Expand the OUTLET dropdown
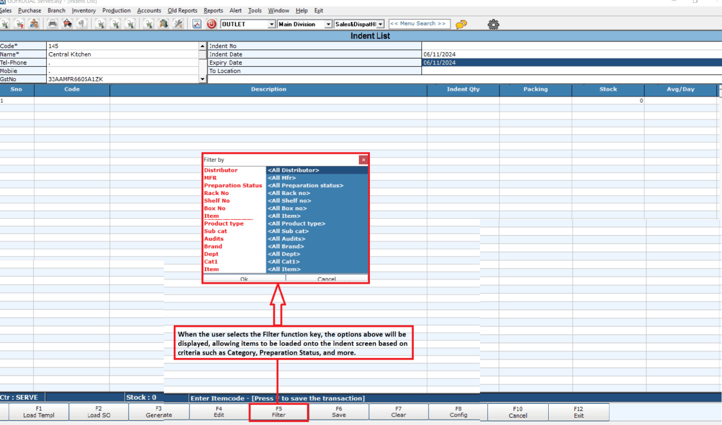Screen dimensions: 722x425 (271, 24)
